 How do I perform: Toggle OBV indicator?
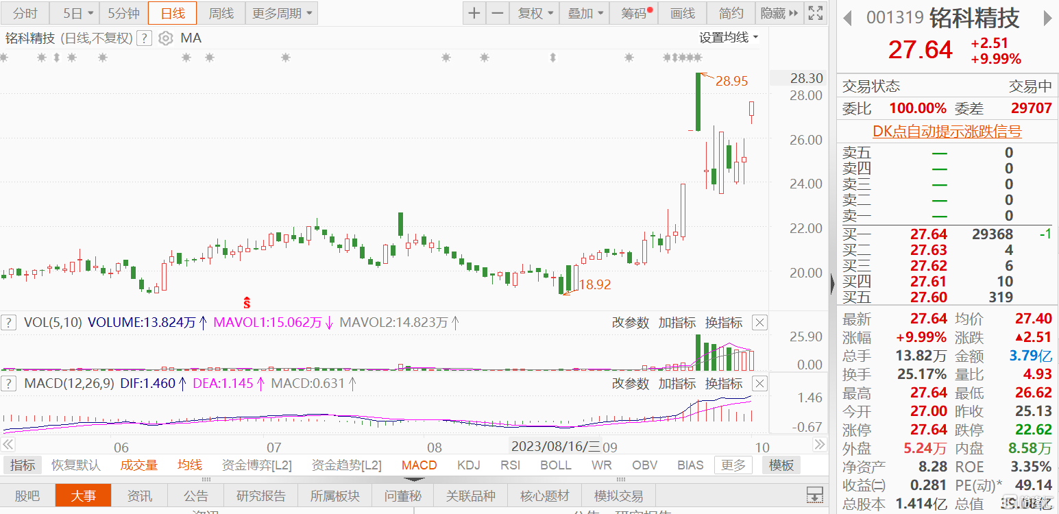[644, 465]
